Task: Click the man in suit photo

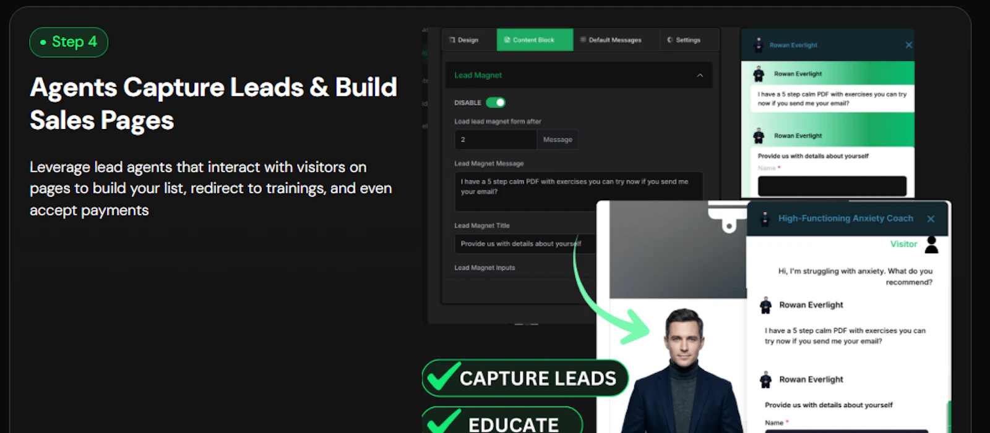Action: [x=684, y=371]
